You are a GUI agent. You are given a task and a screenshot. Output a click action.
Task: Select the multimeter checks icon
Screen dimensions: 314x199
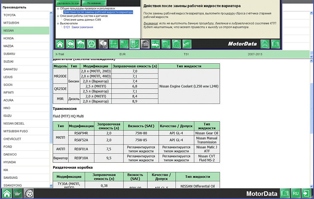point(134,44)
